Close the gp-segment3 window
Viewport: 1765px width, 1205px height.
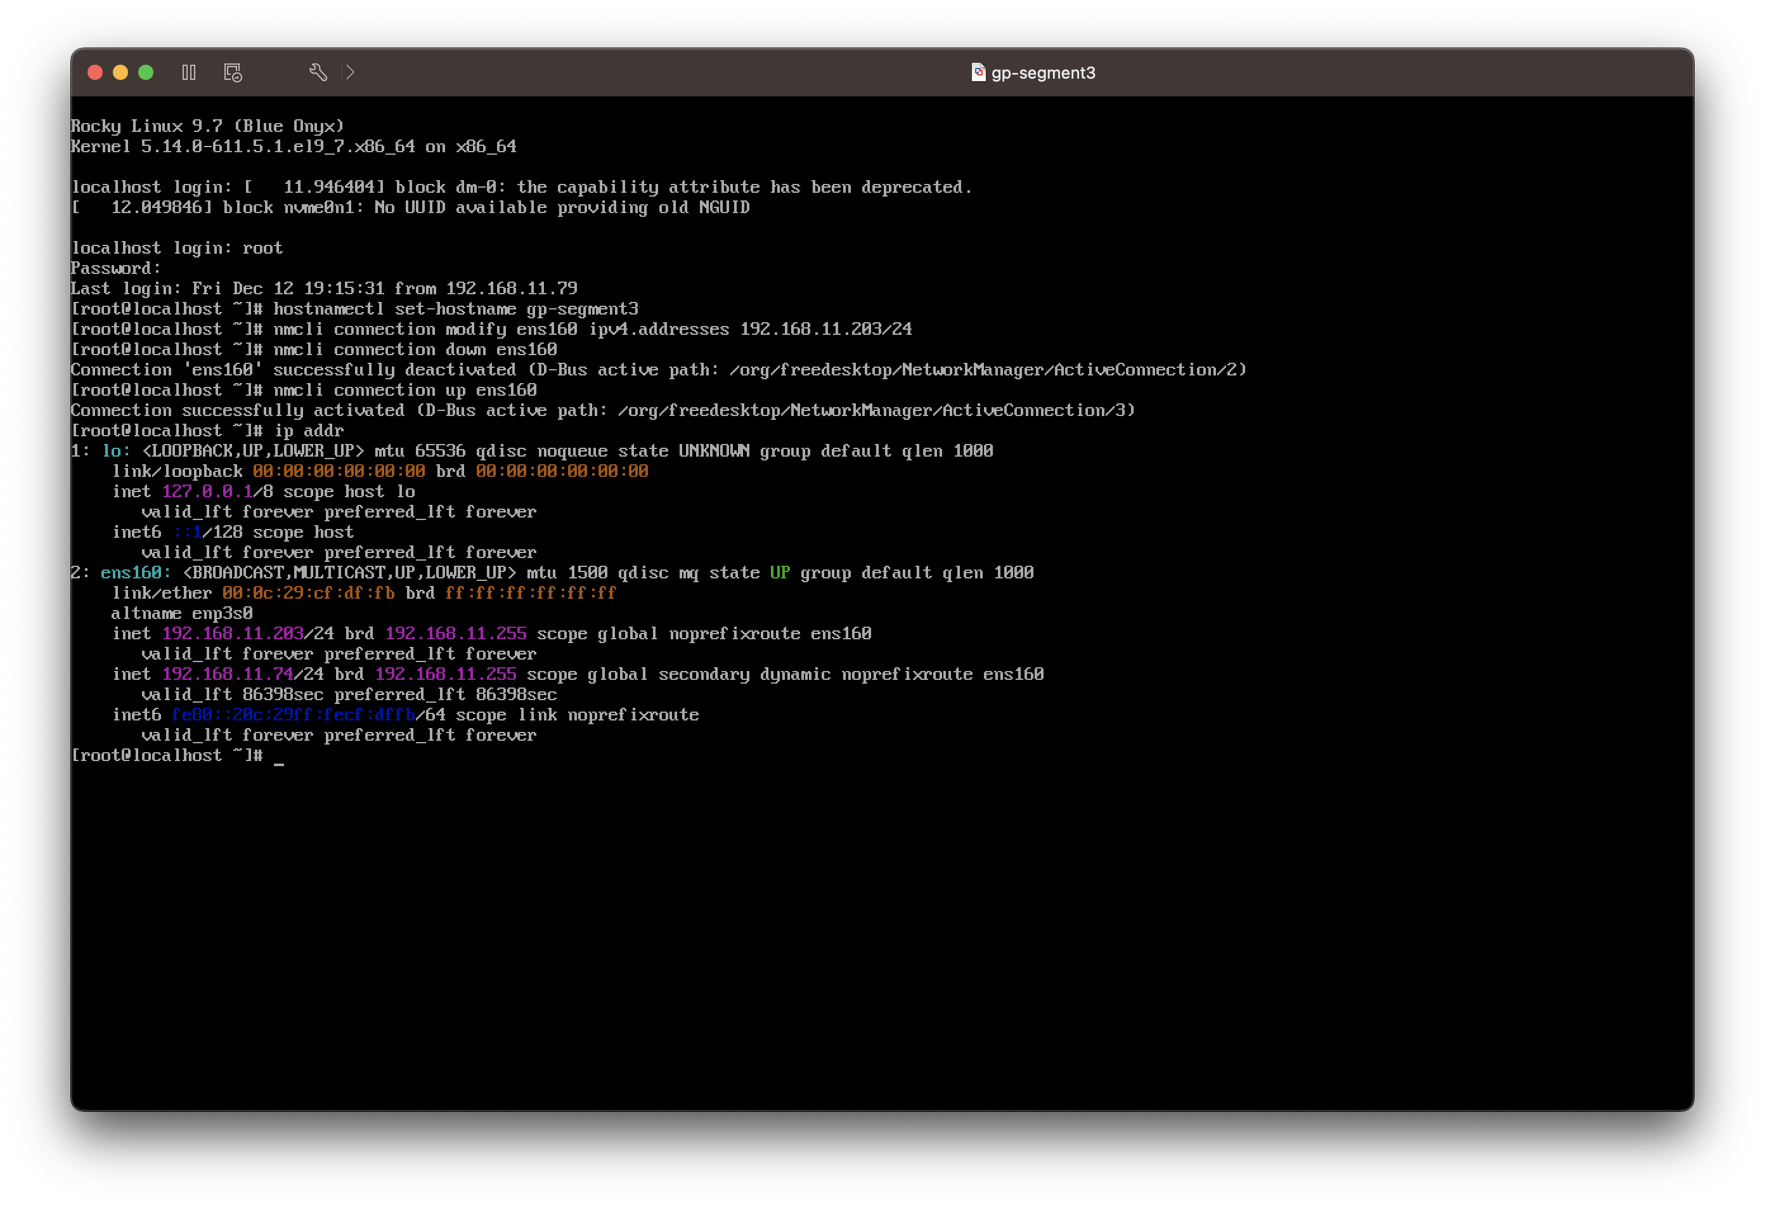click(95, 72)
